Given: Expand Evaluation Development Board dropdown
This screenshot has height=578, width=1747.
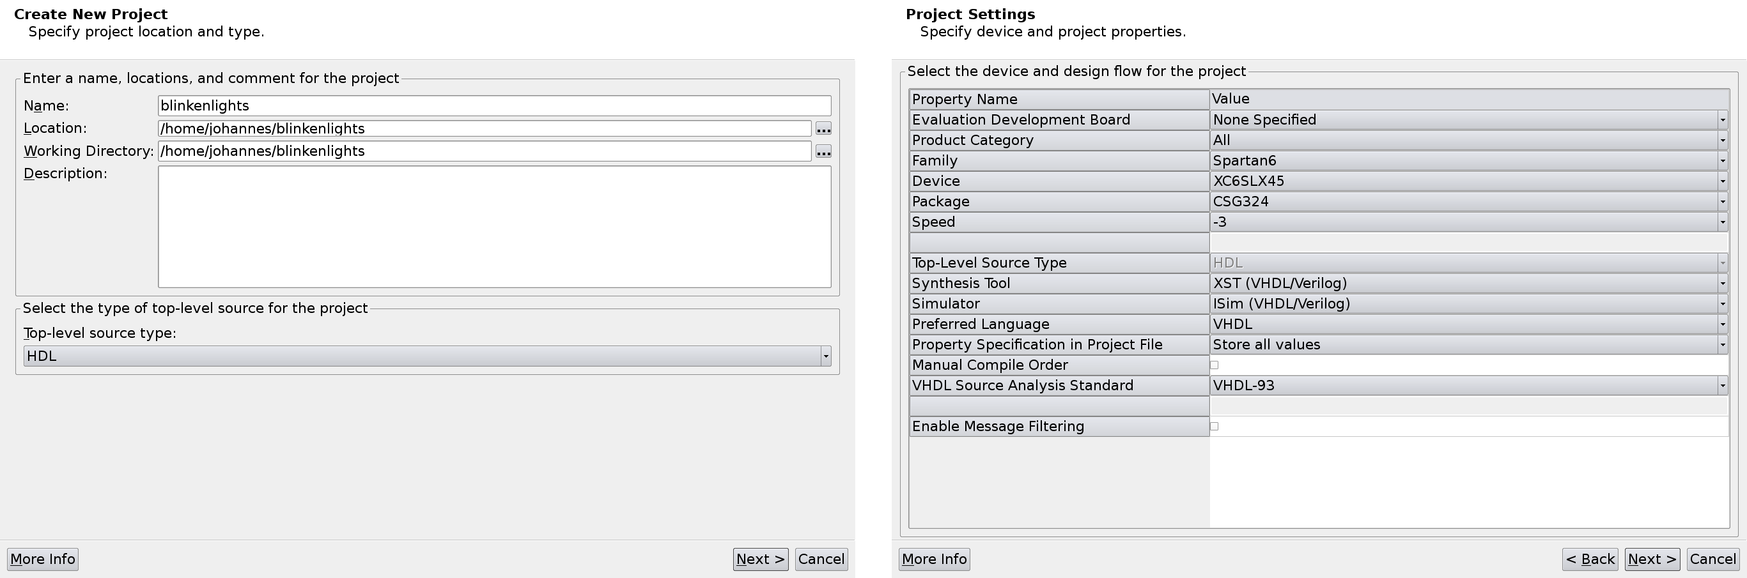Looking at the screenshot, I should pos(1468,120).
